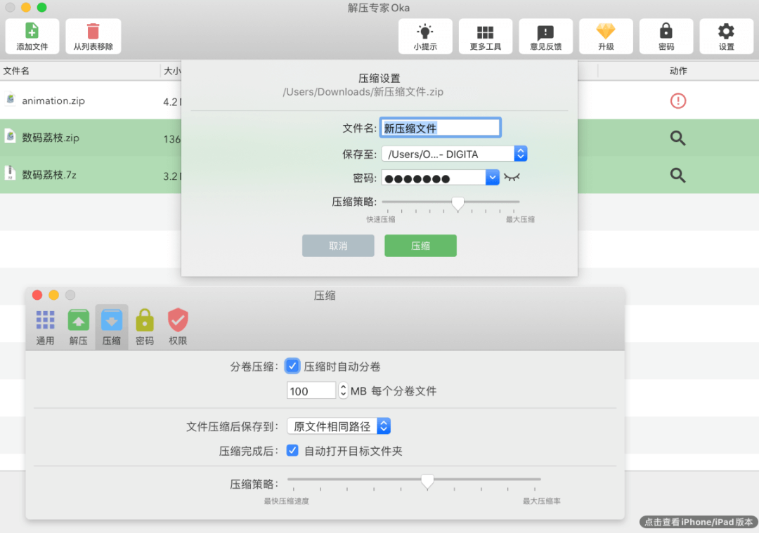Click the 从列表移除 trash icon

click(x=93, y=32)
